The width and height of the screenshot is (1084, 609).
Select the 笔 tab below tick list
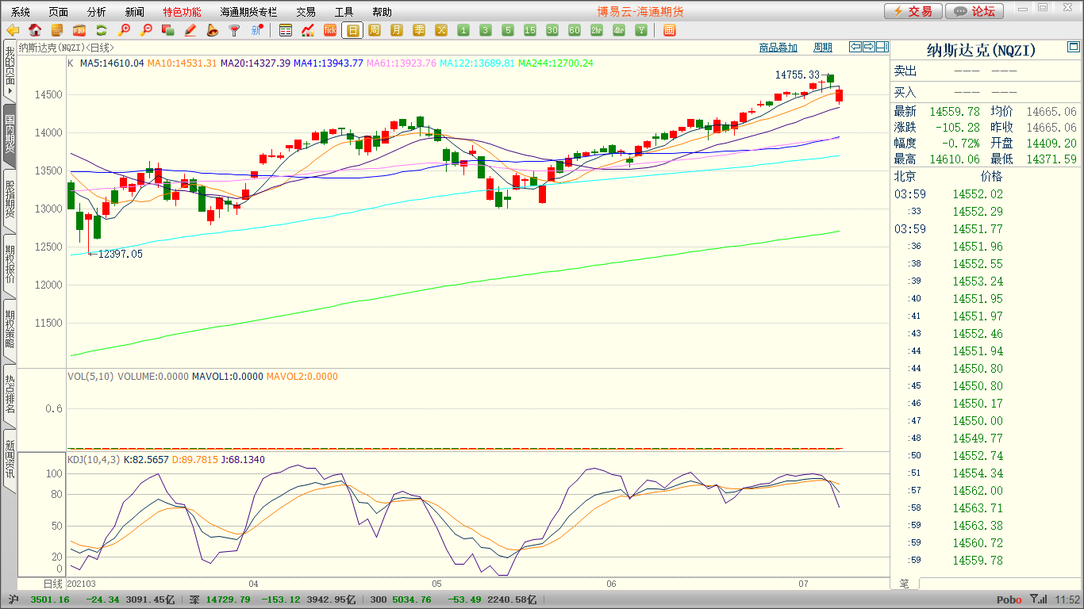[x=905, y=583]
